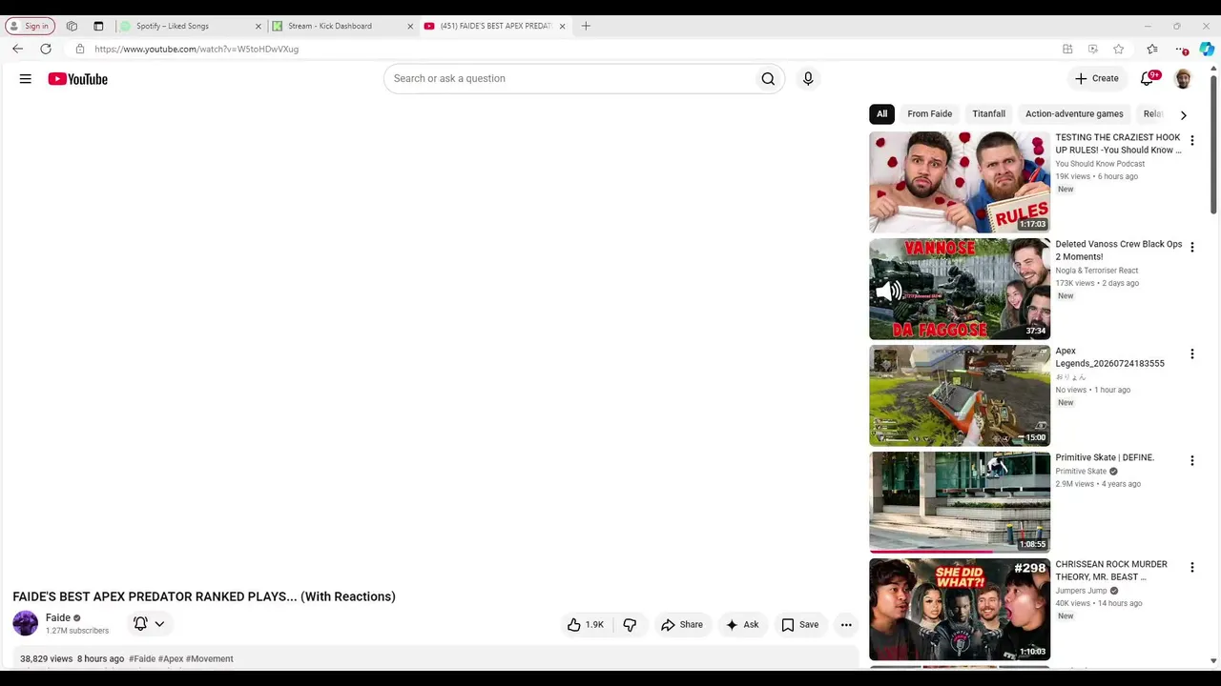Save the video to a playlist
Screen dimensions: 1221x686
pyautogui.click(x=799, y=625)
